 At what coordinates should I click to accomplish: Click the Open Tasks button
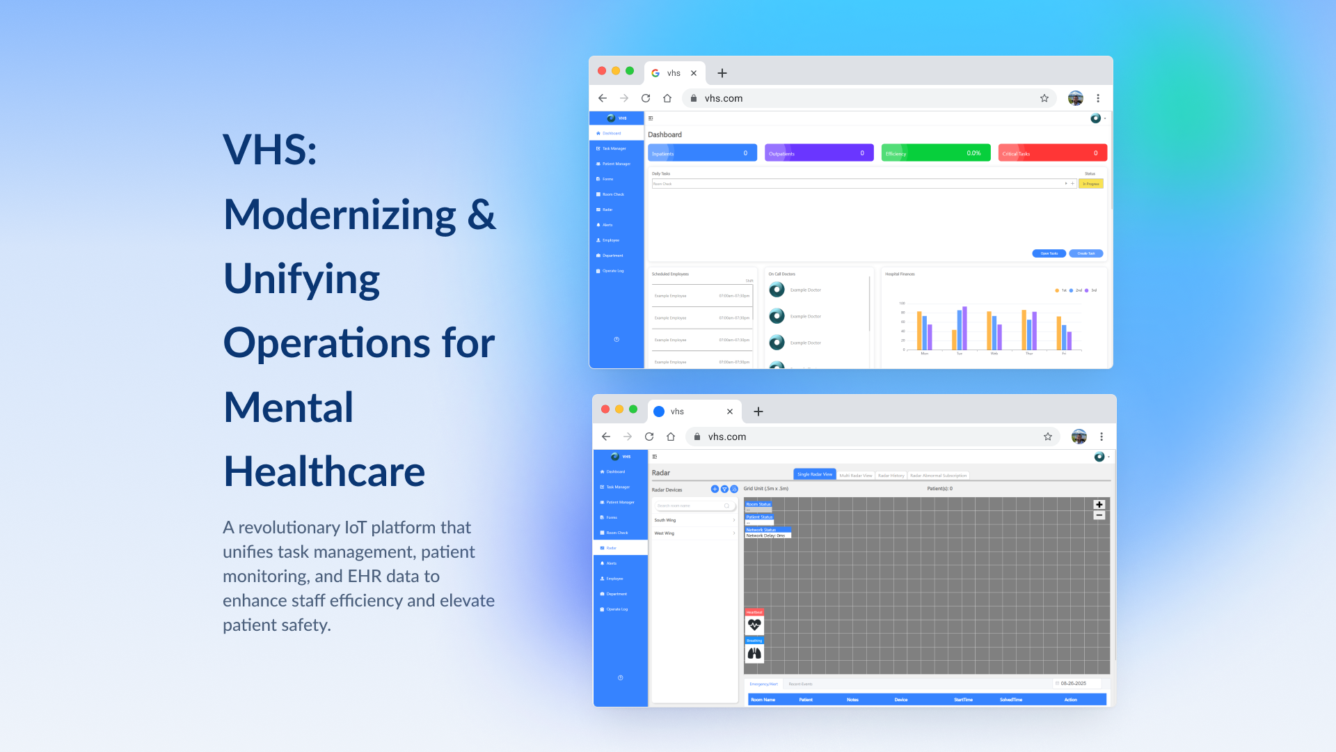(x=1049, y=253)
